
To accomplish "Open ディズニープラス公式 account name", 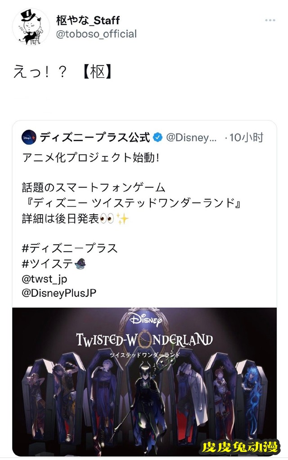I will (94, 137).
